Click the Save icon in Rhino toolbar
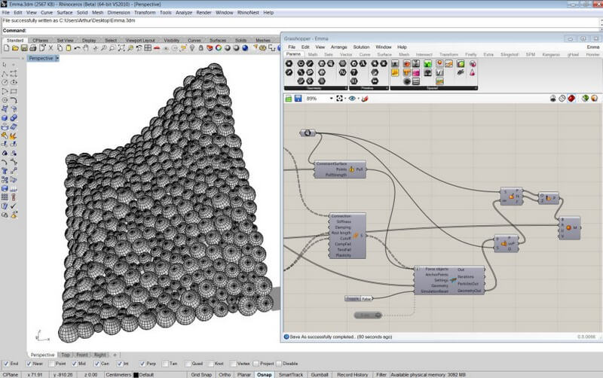This screenshot has width=603, height=378. (x=25, y=48)
